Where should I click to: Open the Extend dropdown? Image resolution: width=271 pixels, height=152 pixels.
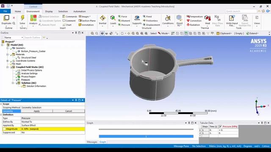point(252,33)
